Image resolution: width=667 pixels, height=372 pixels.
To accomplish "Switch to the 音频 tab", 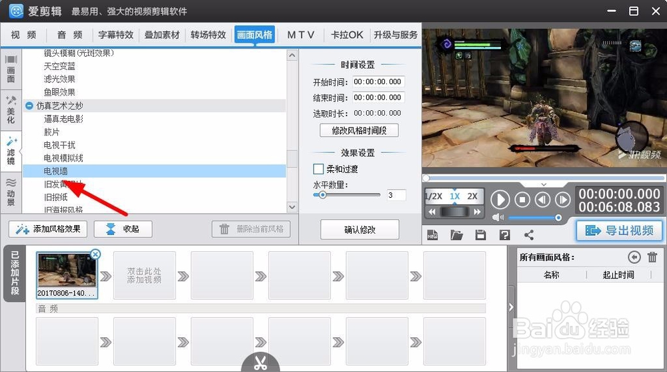I will (70, 35).
